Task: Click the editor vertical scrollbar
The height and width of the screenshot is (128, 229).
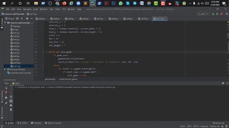Action: click(228, 46)
